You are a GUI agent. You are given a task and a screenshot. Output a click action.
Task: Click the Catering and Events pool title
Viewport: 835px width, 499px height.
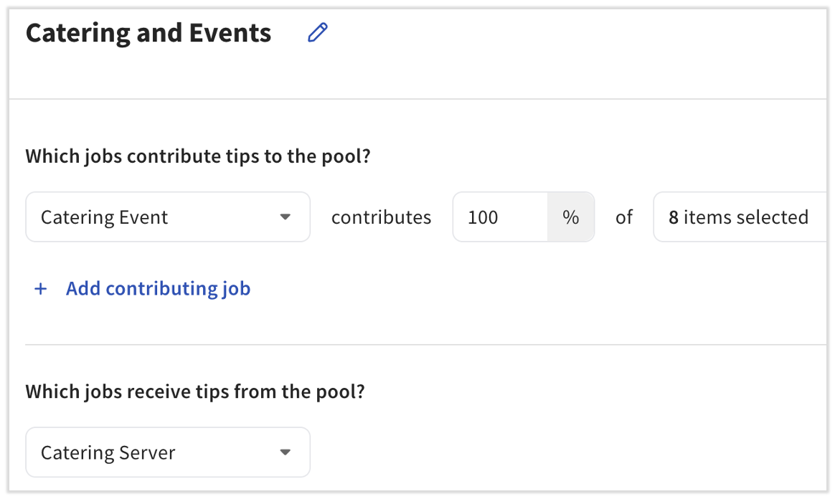pos(148,33)
